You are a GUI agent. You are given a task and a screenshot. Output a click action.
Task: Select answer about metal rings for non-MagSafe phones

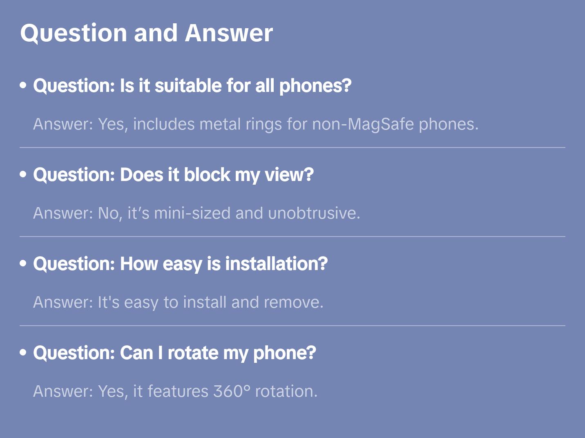coord(256,124)
